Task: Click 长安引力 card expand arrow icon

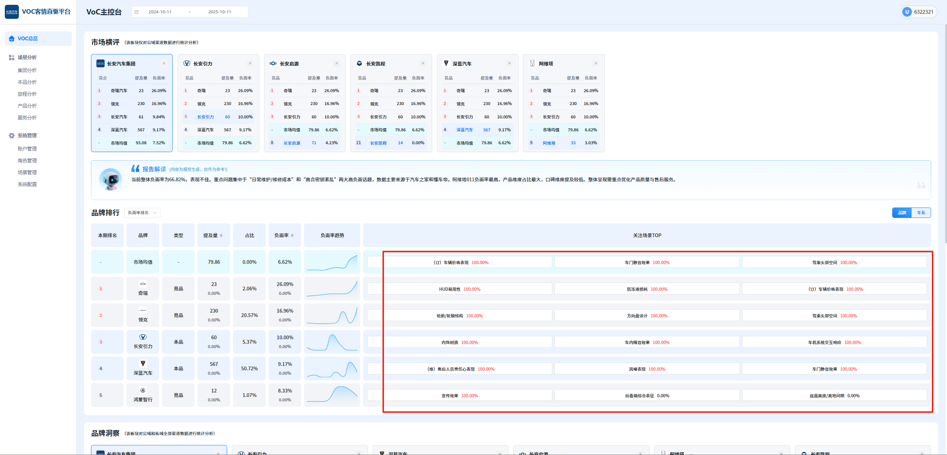Action: tap(250, 64)
